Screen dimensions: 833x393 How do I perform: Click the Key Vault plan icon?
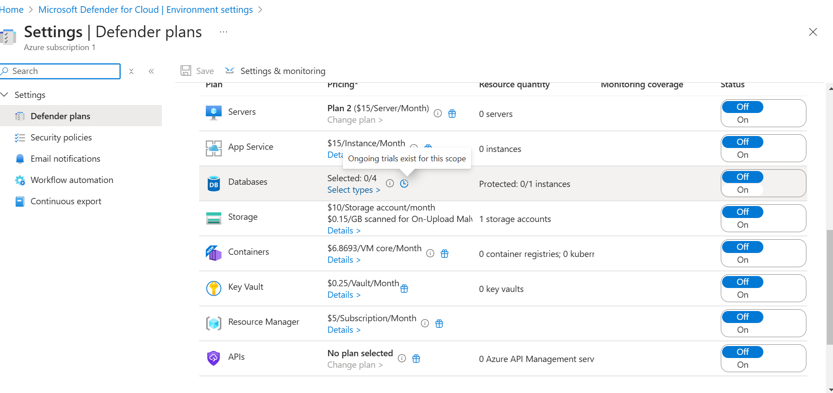[214, 288]
